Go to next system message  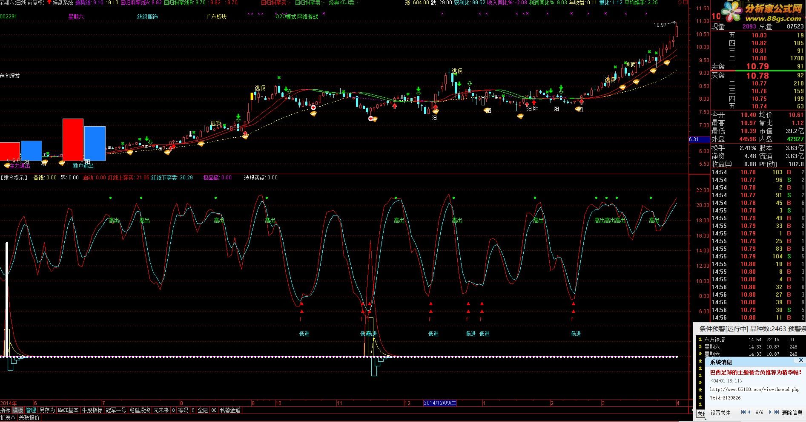770,412
